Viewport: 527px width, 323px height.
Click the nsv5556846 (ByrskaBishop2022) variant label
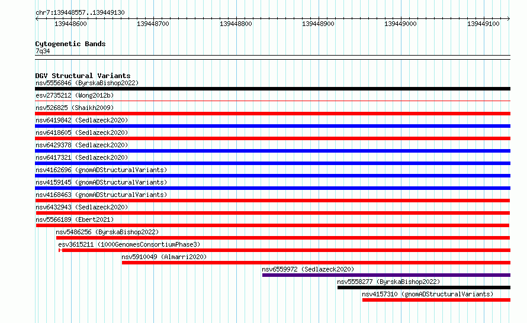coord(87,83)
